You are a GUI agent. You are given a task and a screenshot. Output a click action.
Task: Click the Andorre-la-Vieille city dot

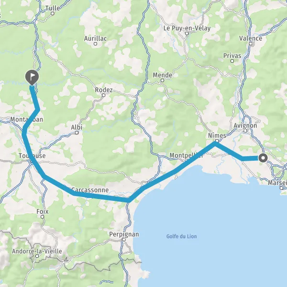coord(37,256)
